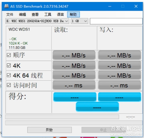Click the 4K 64 线程 write result
The image size is (144, 138).
[119, 75]
